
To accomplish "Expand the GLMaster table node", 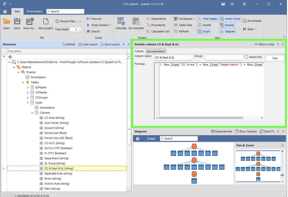I will [x=28, y=87].
